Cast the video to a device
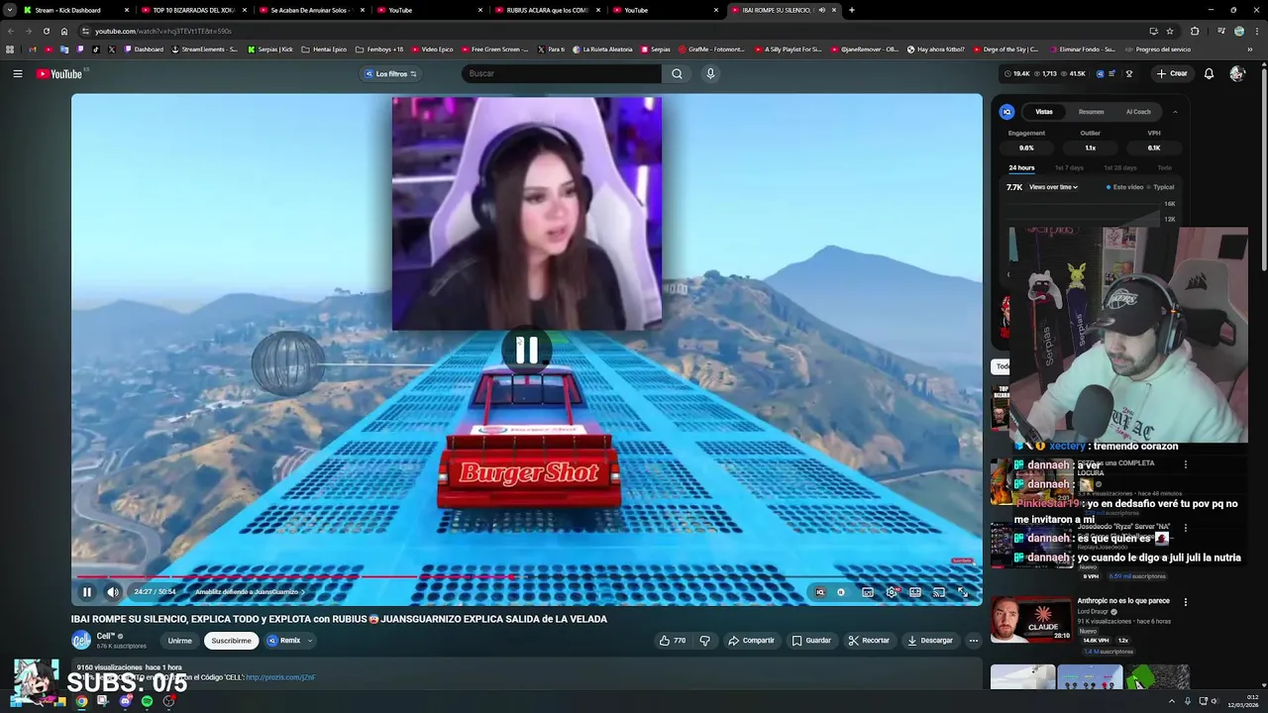The width and height of the screenshot is (1268, 713). (x=938, y=592)
